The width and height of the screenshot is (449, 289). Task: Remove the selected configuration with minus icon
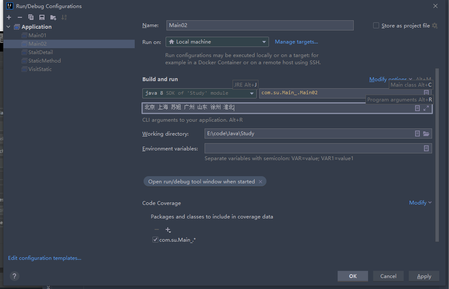pos(20,17)
